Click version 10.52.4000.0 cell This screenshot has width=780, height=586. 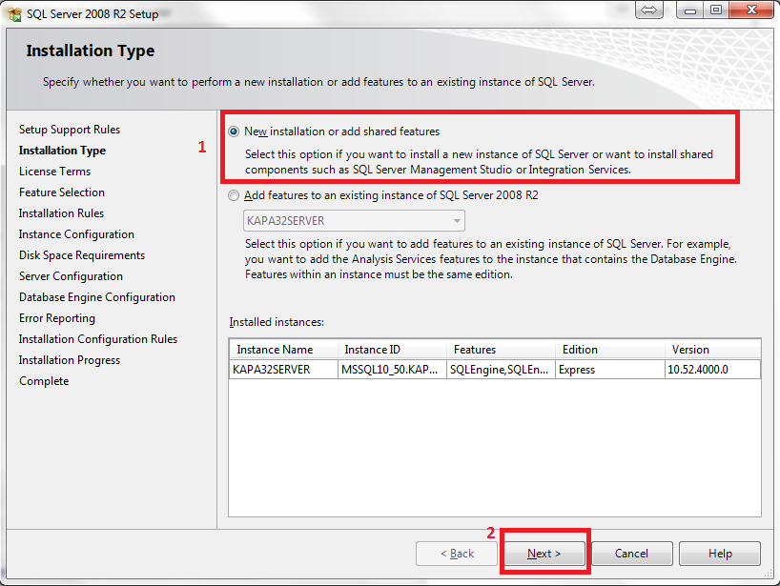pos(713,370)
